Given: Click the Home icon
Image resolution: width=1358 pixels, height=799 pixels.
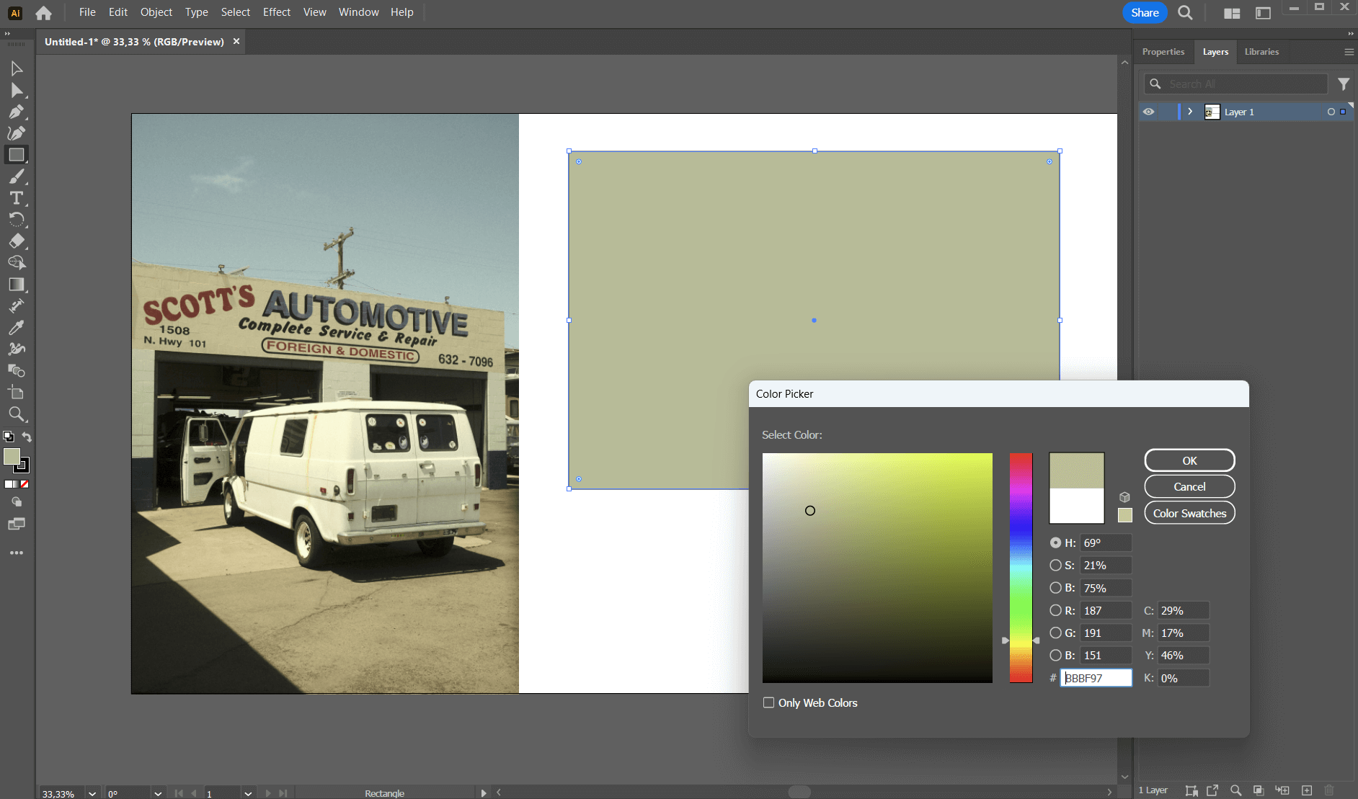Looking at the screenshot, I should tap(44, 13).
